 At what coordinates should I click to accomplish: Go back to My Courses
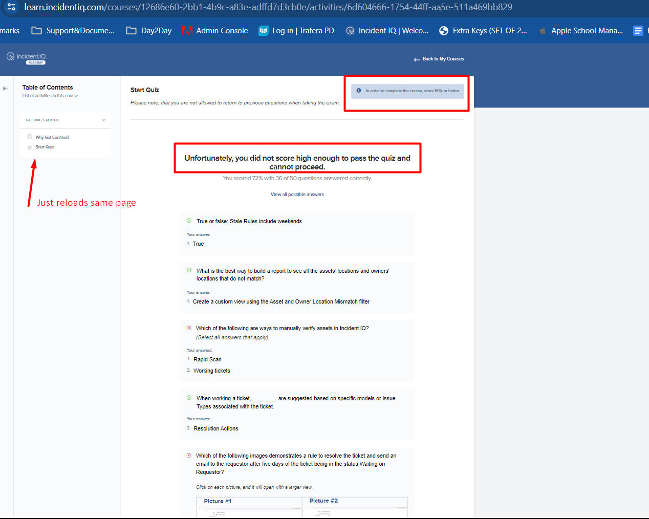tap(439, 59)
